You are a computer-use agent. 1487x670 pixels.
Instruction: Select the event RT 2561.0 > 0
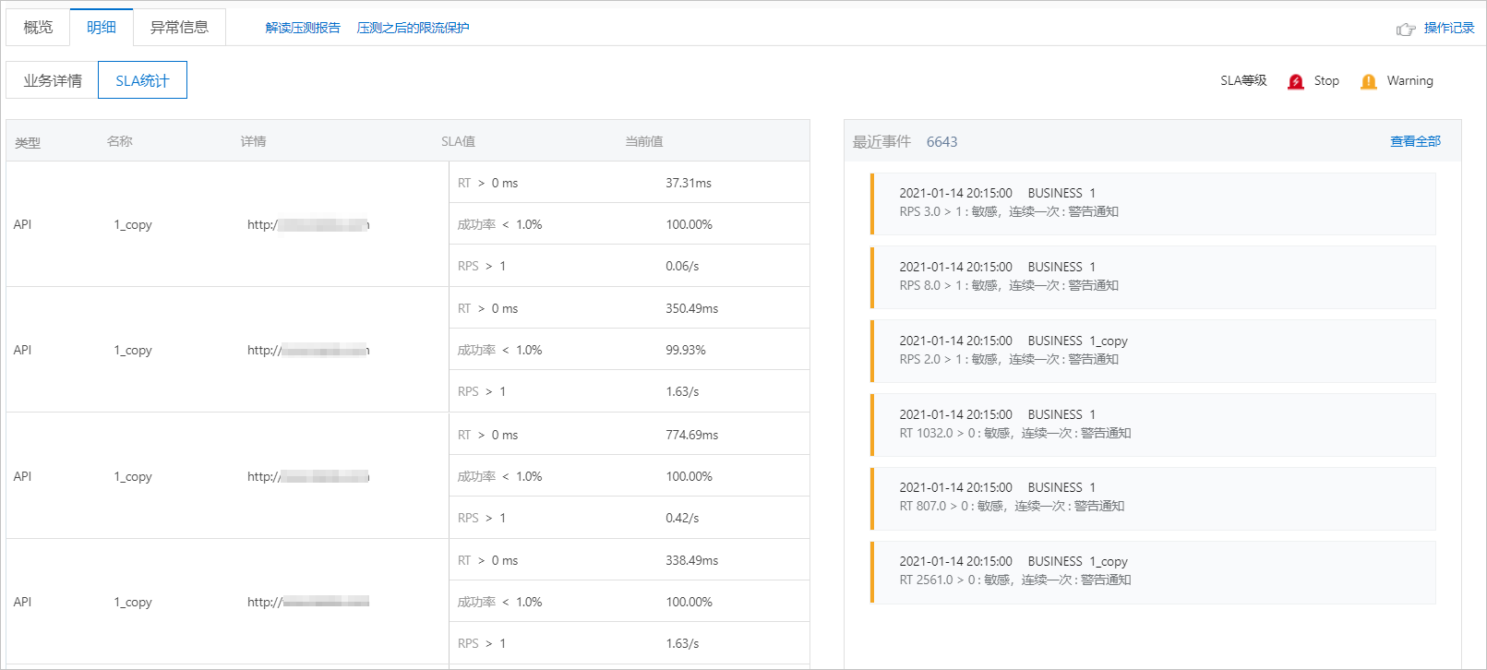[x=1153, y=572]
